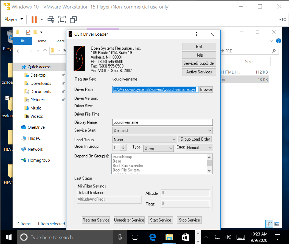This screenshot has height=244, width=289.
Task: Open the Windows Start menu
Action: (9, 237)
